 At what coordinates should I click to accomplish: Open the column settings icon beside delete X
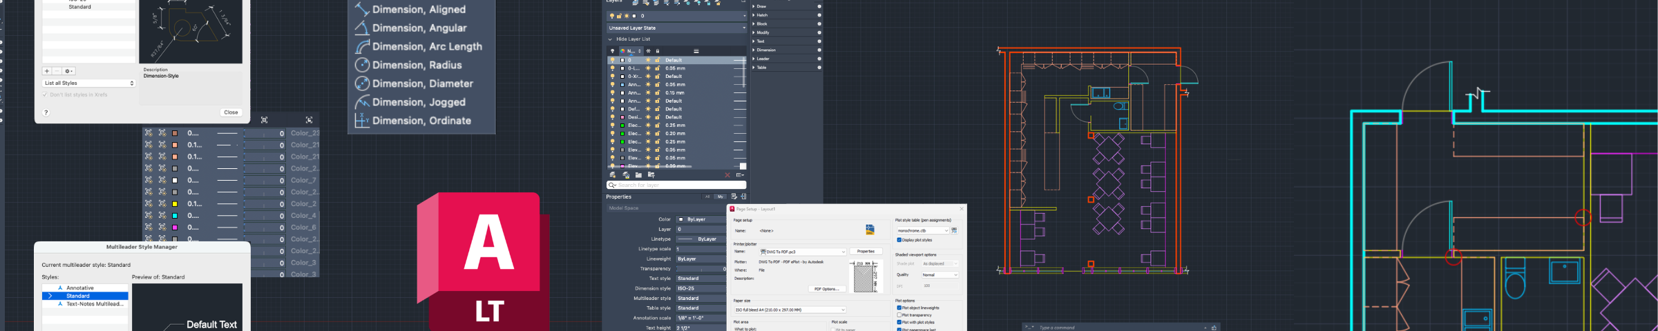[x=740, y=175]
